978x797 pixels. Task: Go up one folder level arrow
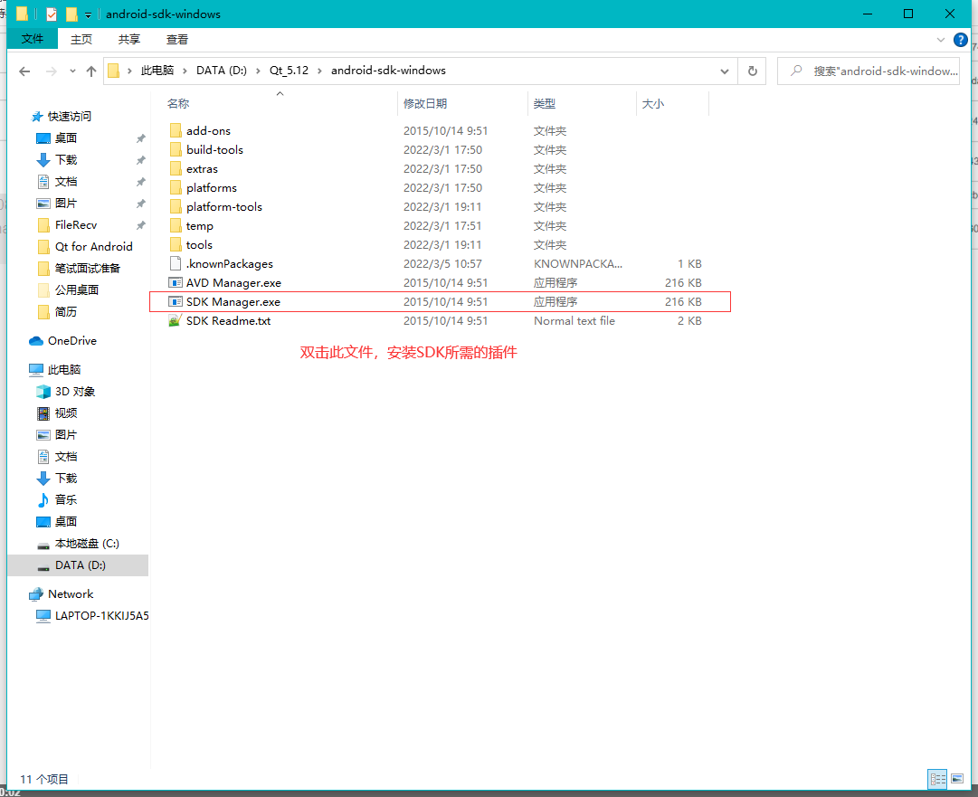point(91,71)
